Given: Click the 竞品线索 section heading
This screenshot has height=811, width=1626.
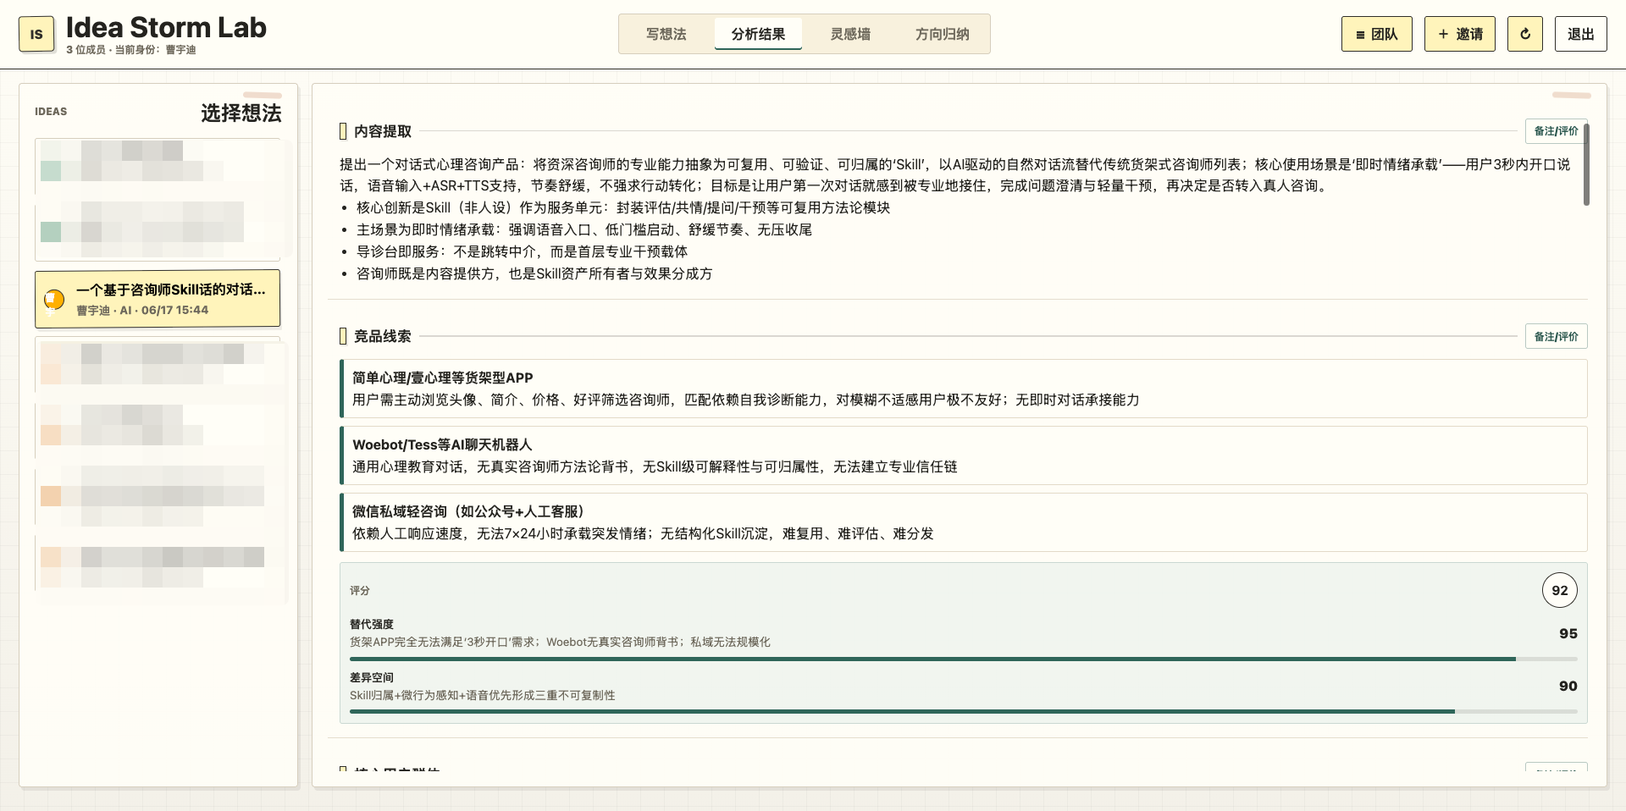Looking at the screenshot, I should point(383,336).
